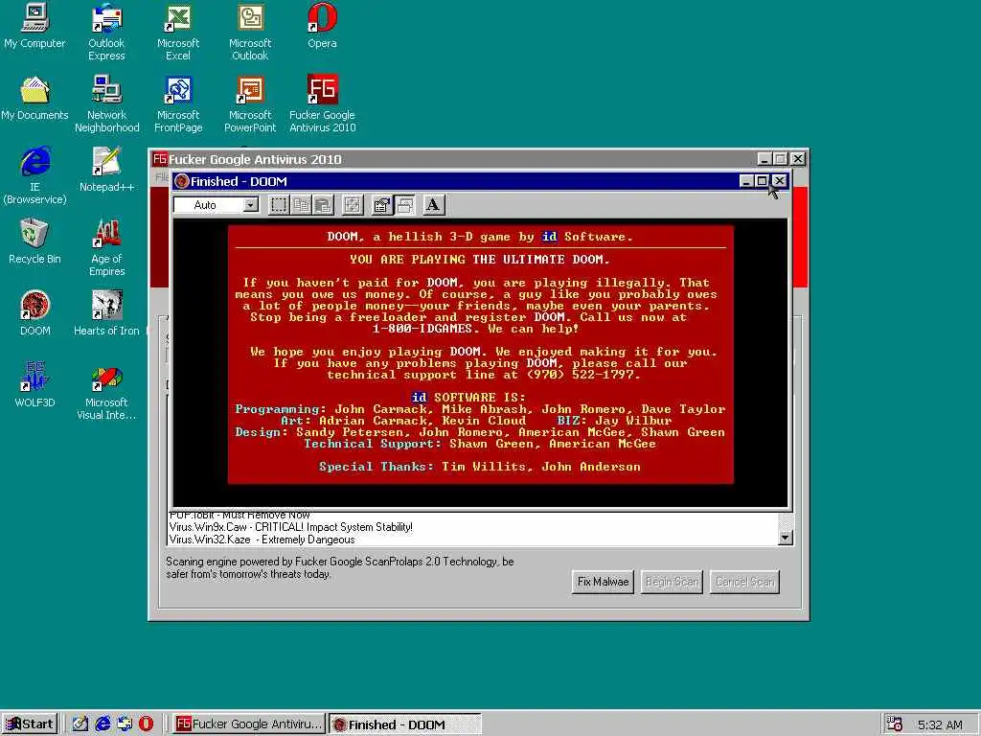Close the Finished - DOOM window
The width and height of the screenshot is (981, 736).
(779, 181)
